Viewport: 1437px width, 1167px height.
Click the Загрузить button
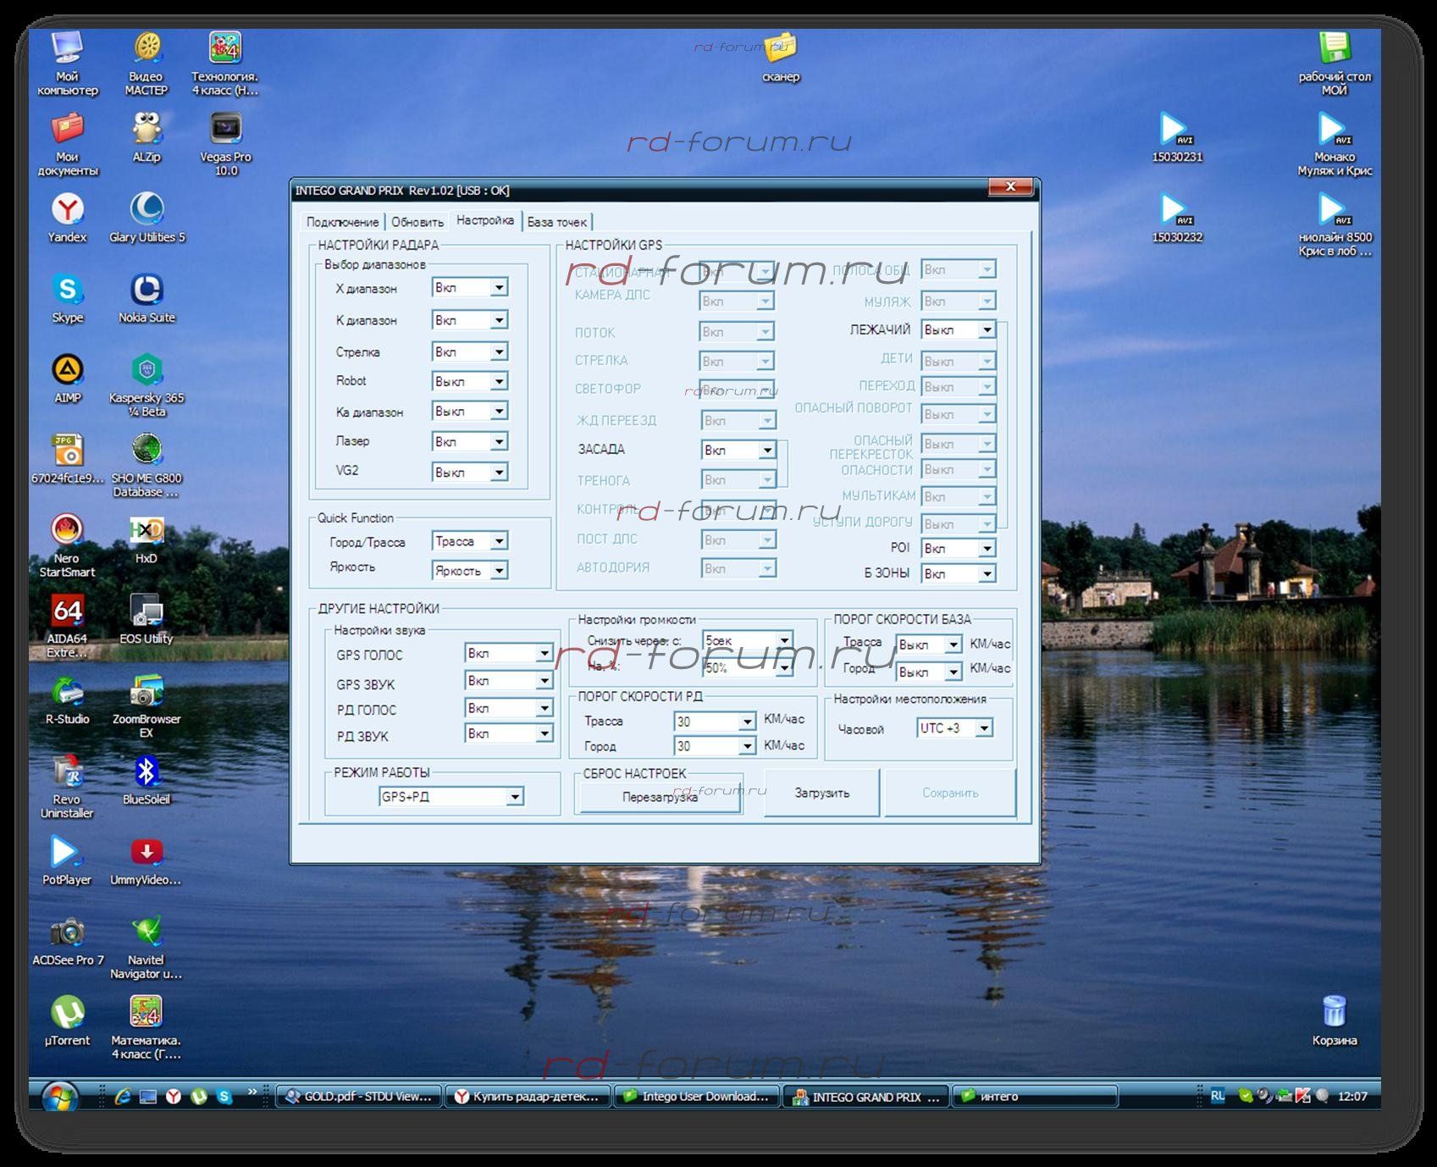[x=821, y=794]
